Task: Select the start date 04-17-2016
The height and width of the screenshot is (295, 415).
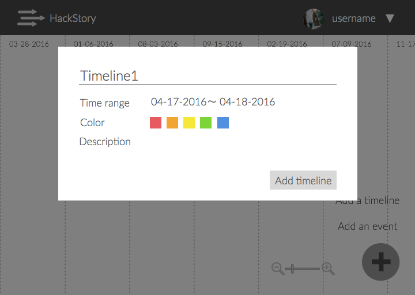Action: click(x=178, y=102)
